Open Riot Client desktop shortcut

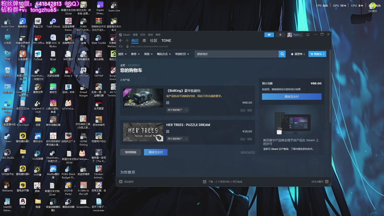[x=23, y=121]
